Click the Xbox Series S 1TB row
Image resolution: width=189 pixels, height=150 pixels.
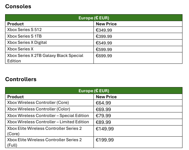click(x=94, y=36)
